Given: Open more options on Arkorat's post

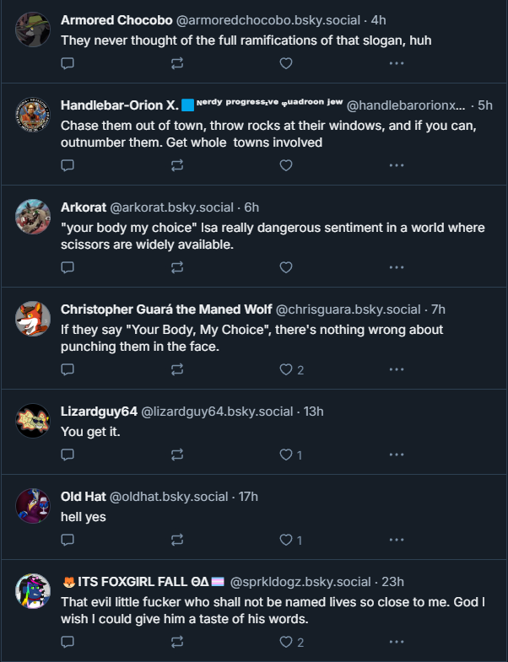Looking at the screenshot, I should click(x=396, y=267).
